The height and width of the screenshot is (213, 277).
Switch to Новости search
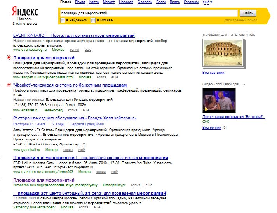point(126,2)
